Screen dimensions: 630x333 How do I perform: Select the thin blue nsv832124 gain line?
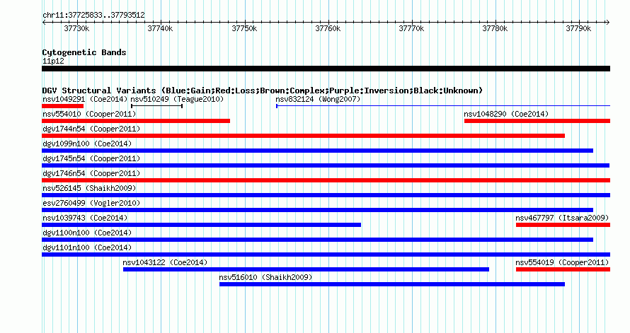(443, 106)
